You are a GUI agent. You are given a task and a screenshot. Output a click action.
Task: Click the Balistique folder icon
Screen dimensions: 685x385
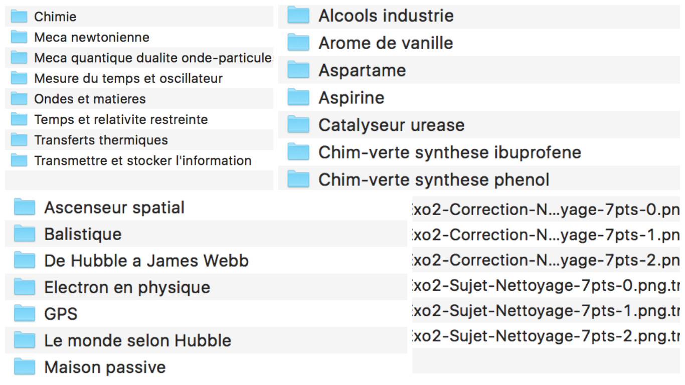pos(25,234)
